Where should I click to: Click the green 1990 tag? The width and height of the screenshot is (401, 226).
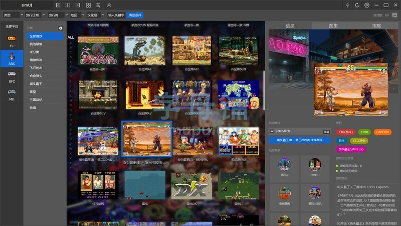(364, 132)
